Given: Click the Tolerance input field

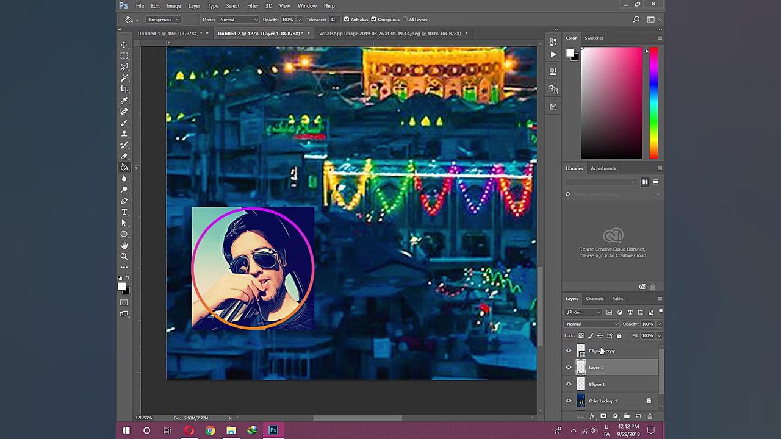Looking at the screenshot, I should pyautogui.click(x=333, y=20).
